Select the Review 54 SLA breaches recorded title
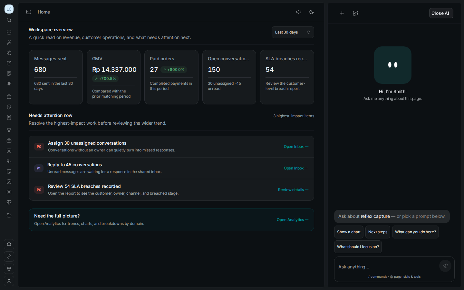This screenshot has width=464, height=290. (x=84, y=186)
